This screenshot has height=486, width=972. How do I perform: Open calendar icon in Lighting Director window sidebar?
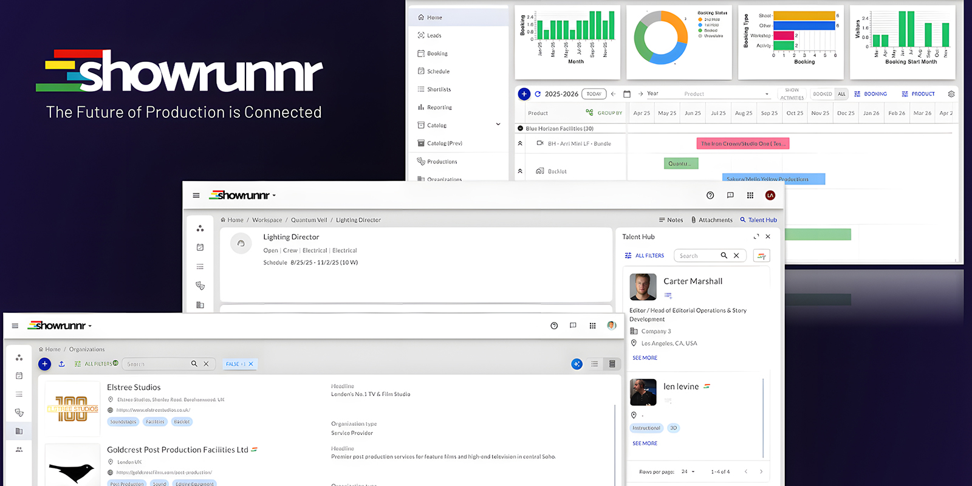200,247
